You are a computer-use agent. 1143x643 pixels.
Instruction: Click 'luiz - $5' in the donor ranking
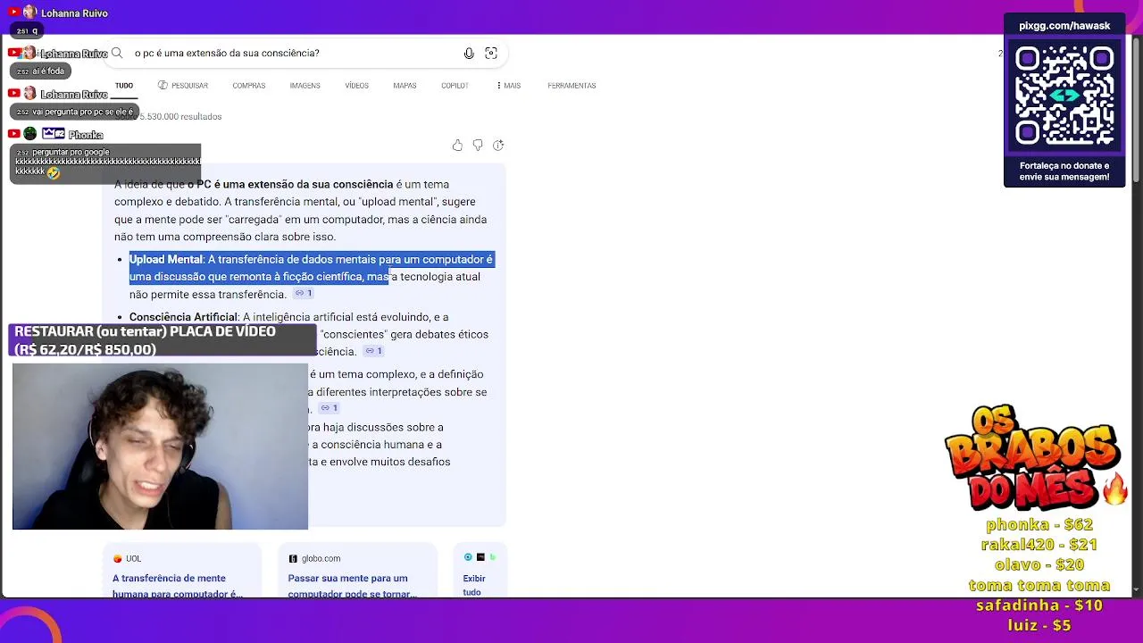pyautogui.click(x=1039, y=625)
